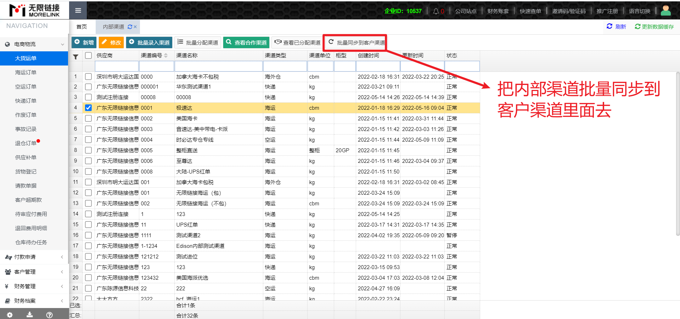Close the 内部渠道 tab
This screenshot has height=319, width=680.
135,27
